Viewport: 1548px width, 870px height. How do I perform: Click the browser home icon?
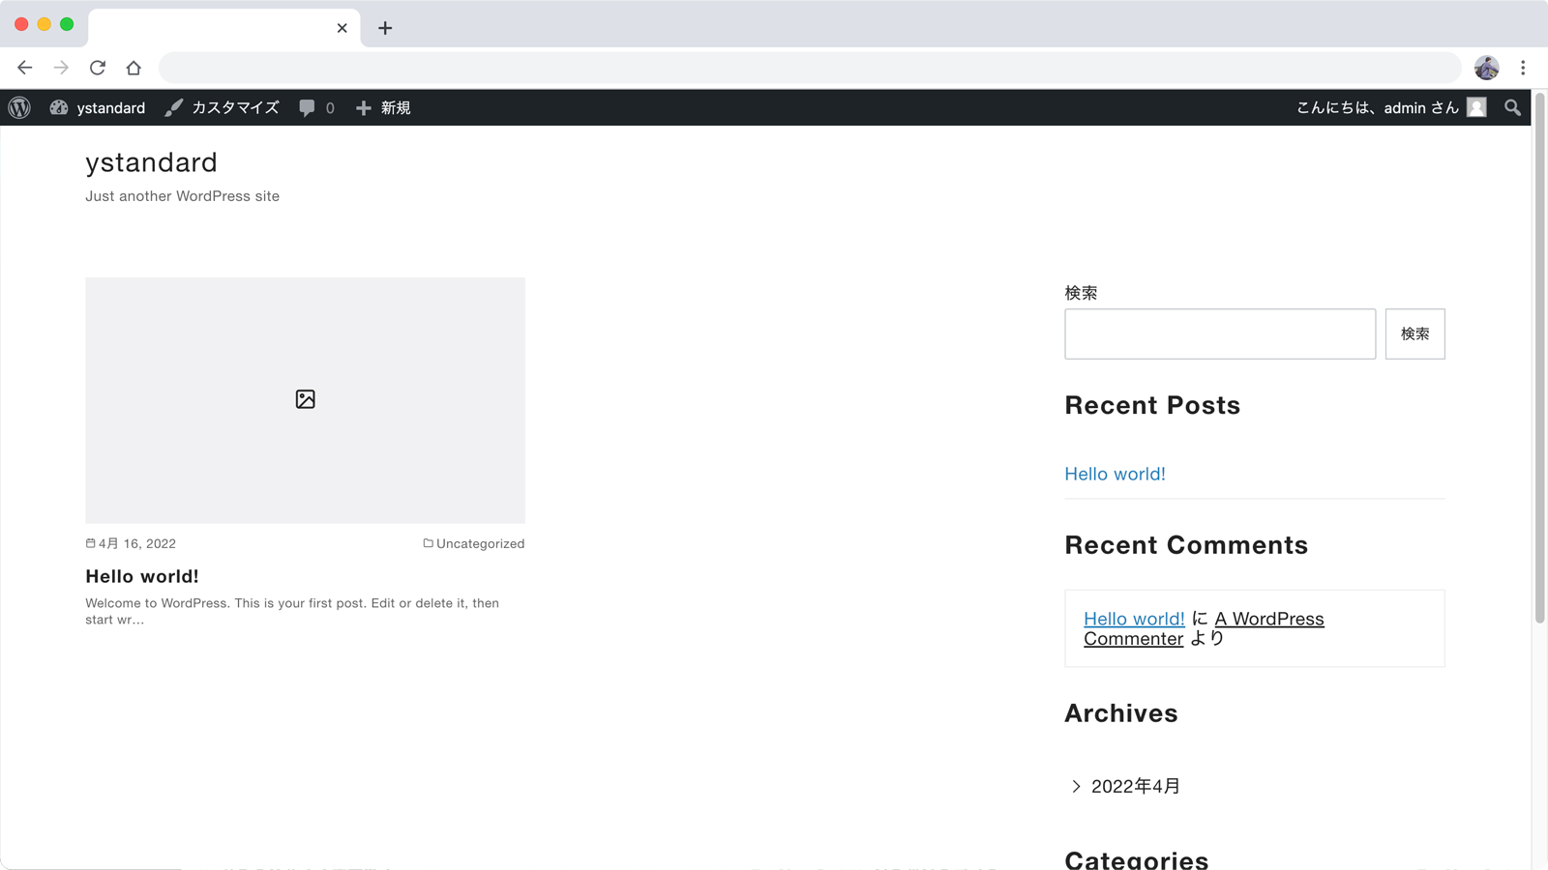[134, 68]
